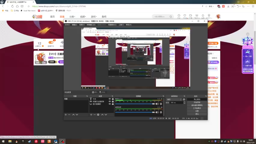Click the Properties gear button above Scenes
The image size is (256, 144).
[94, 92]
